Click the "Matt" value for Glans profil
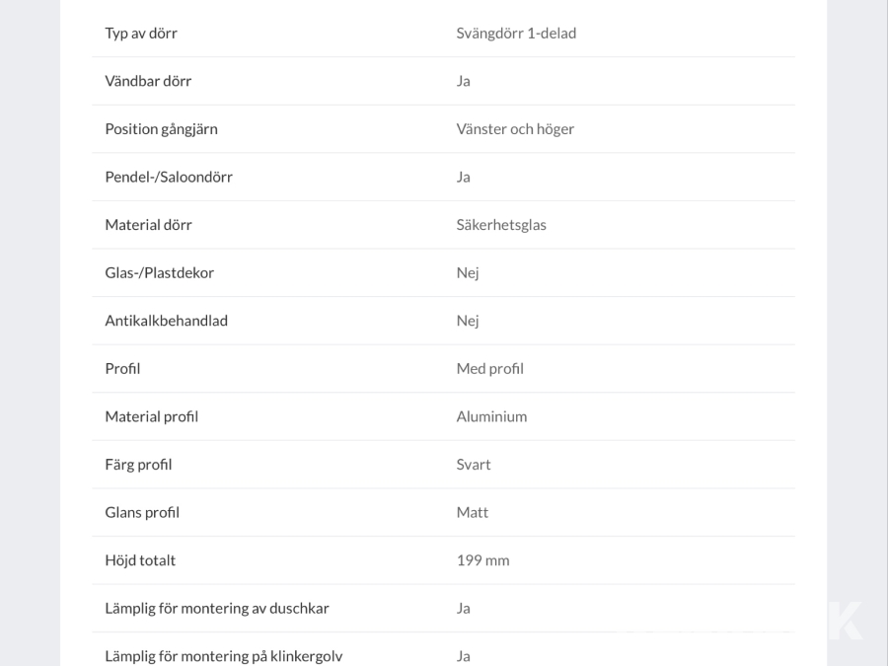888x666 pixels. pyautogui.click(x=473, y=512)
